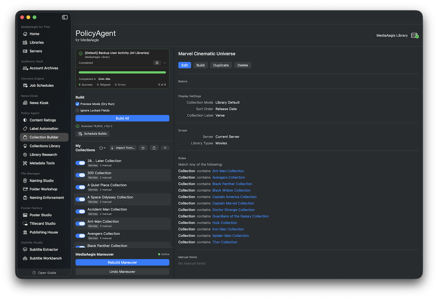Click Rebuild Maneuver button
The image size is (438, 299).
pyautogui.click(x=122, y=262)
